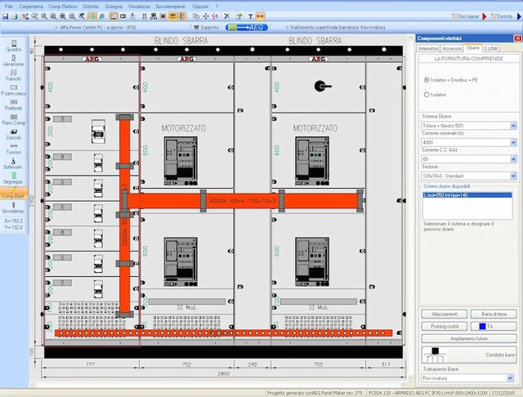Switch to the Accessori tab

point(452,49)
